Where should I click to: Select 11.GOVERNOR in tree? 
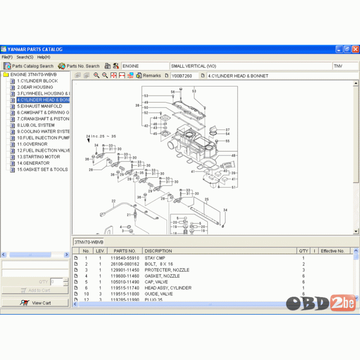(32, 144)
